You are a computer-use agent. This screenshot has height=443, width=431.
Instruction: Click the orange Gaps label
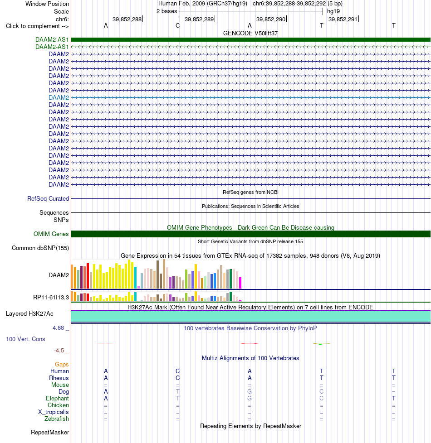[62, 365]
